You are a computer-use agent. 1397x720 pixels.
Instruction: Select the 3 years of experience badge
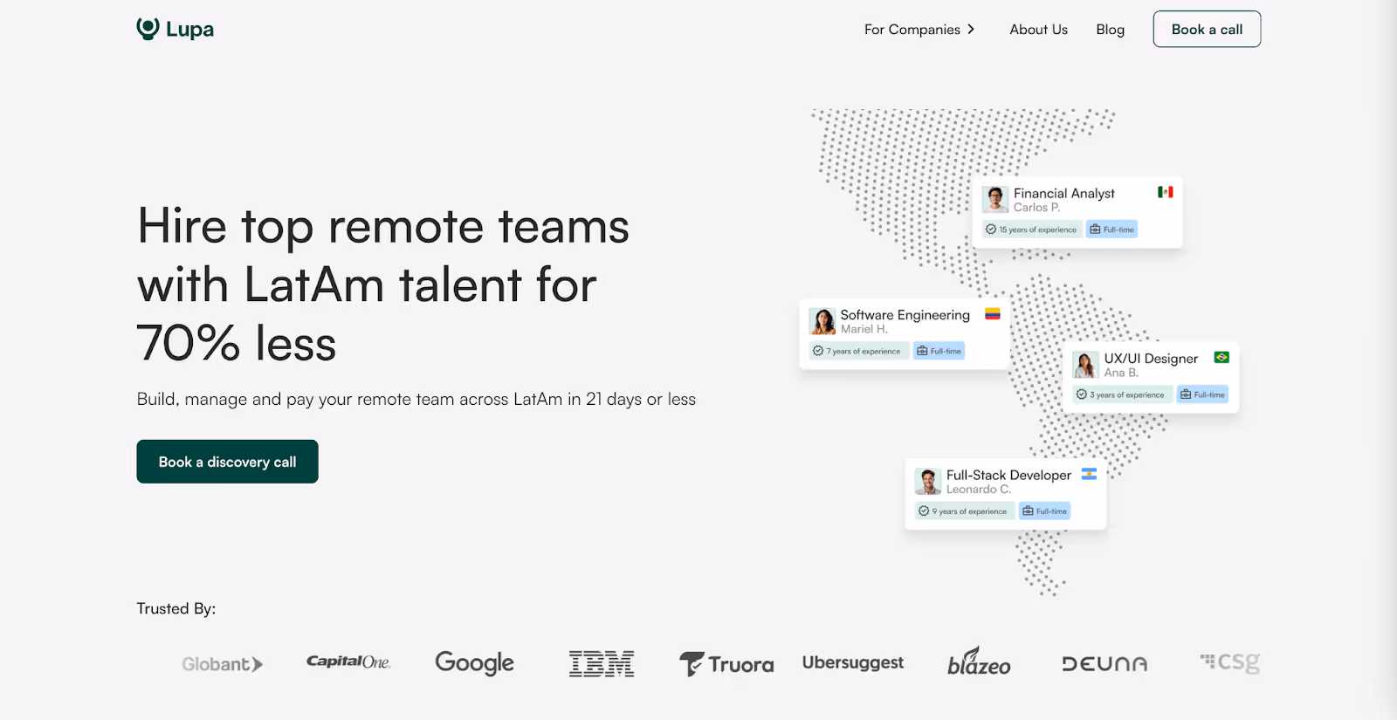coord(1121,394)
